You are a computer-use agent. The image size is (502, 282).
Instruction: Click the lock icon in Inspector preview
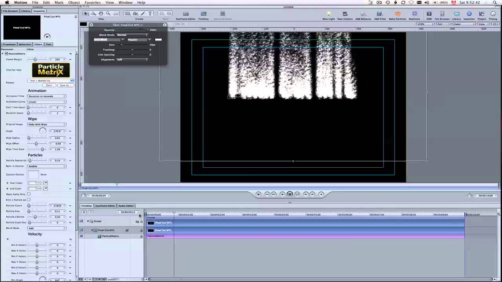click(x=76, y=17)
